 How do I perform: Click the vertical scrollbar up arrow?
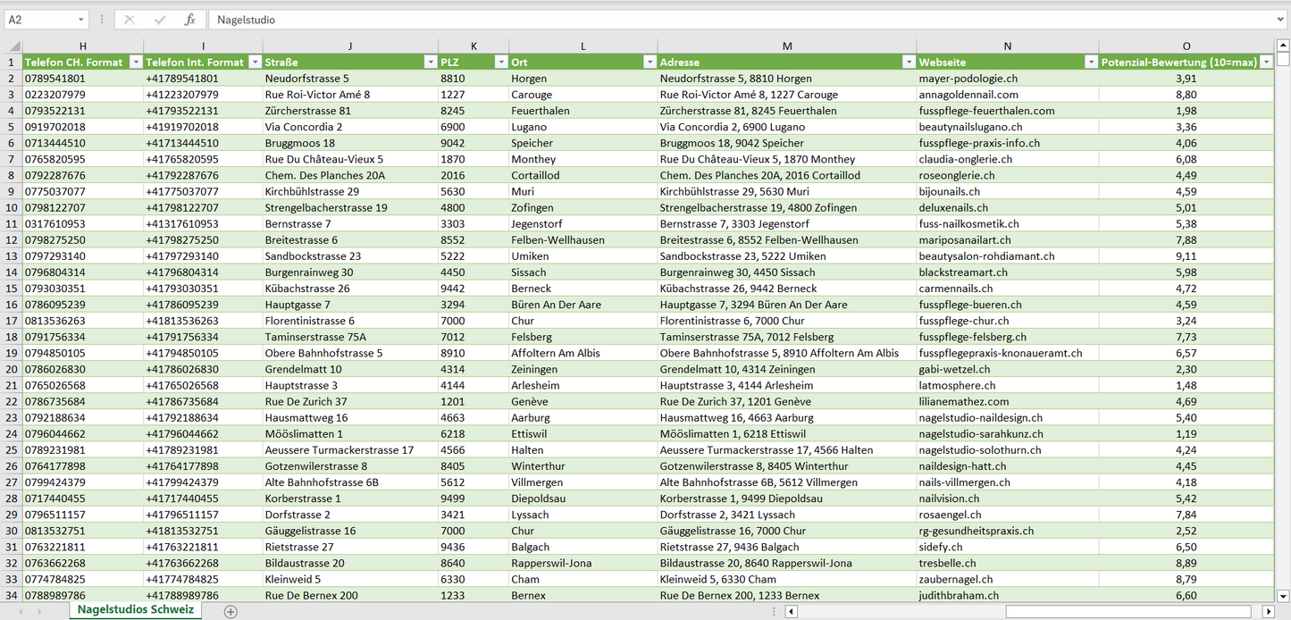point(1283,46)
